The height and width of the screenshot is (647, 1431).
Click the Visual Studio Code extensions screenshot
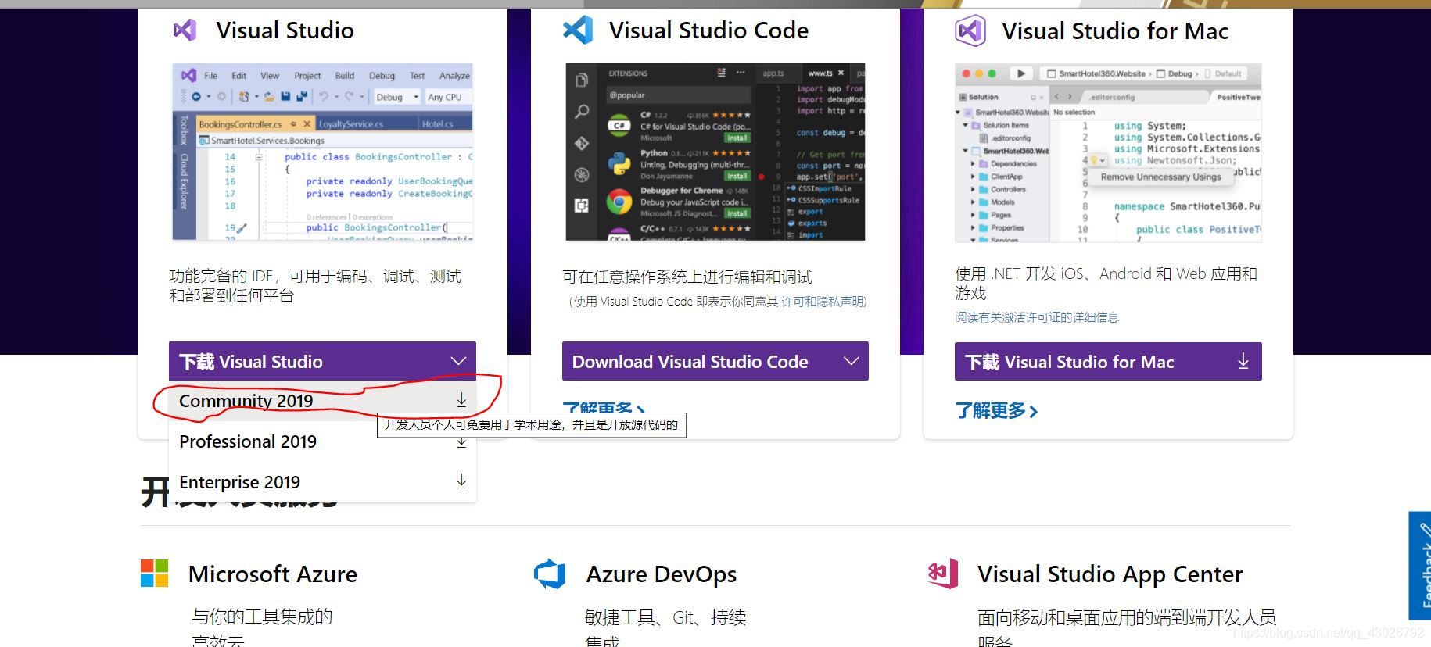pos(715,152)
